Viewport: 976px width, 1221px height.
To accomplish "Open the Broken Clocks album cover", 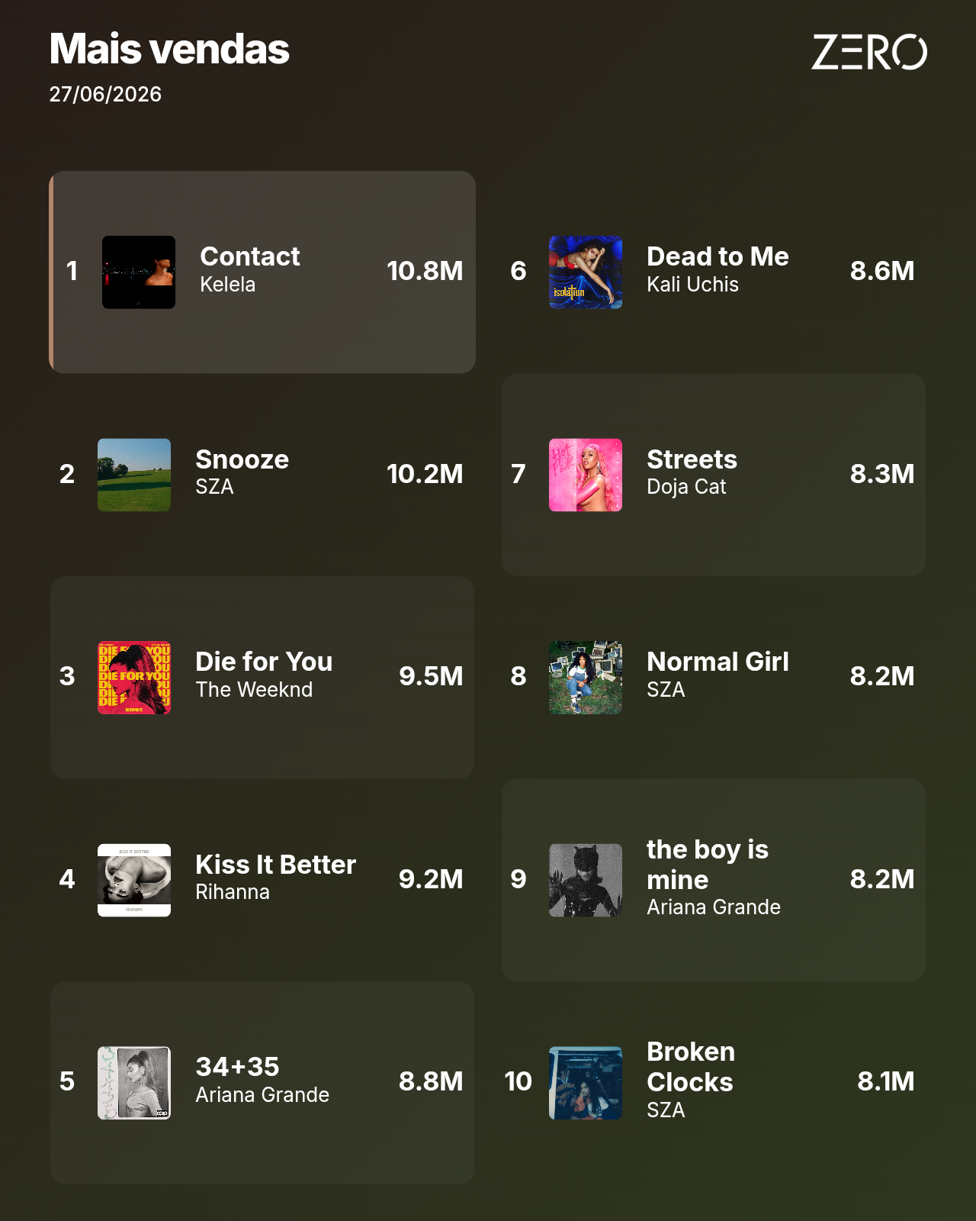I will click(586, 1083).
